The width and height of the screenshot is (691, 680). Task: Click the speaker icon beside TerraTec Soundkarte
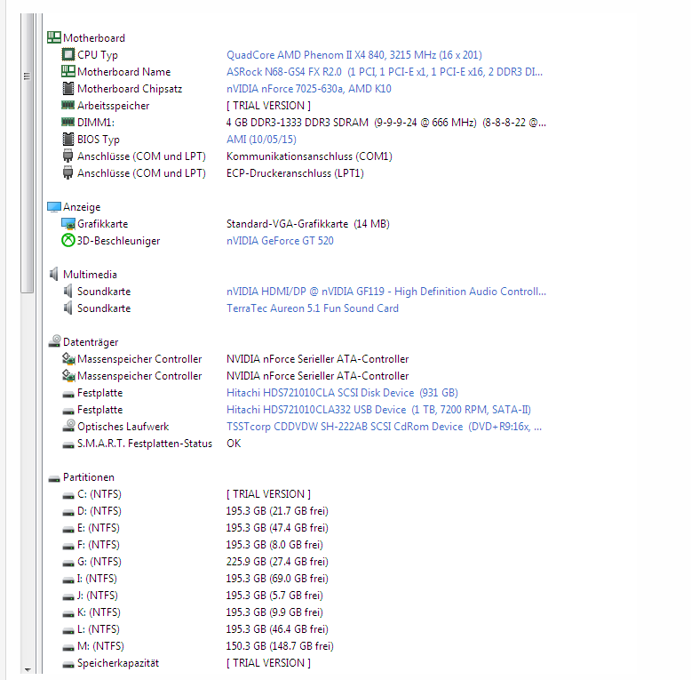click(68, 308)
